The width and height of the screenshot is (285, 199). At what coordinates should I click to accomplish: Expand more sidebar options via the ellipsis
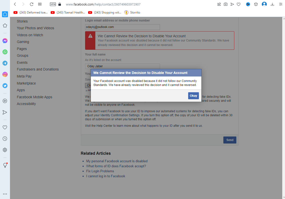pyautogui.click(x=5, y=194)
